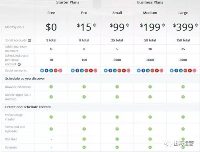Click the $399 monthly price
This screenshot has width=200, height=152.
tap(183, 27)
